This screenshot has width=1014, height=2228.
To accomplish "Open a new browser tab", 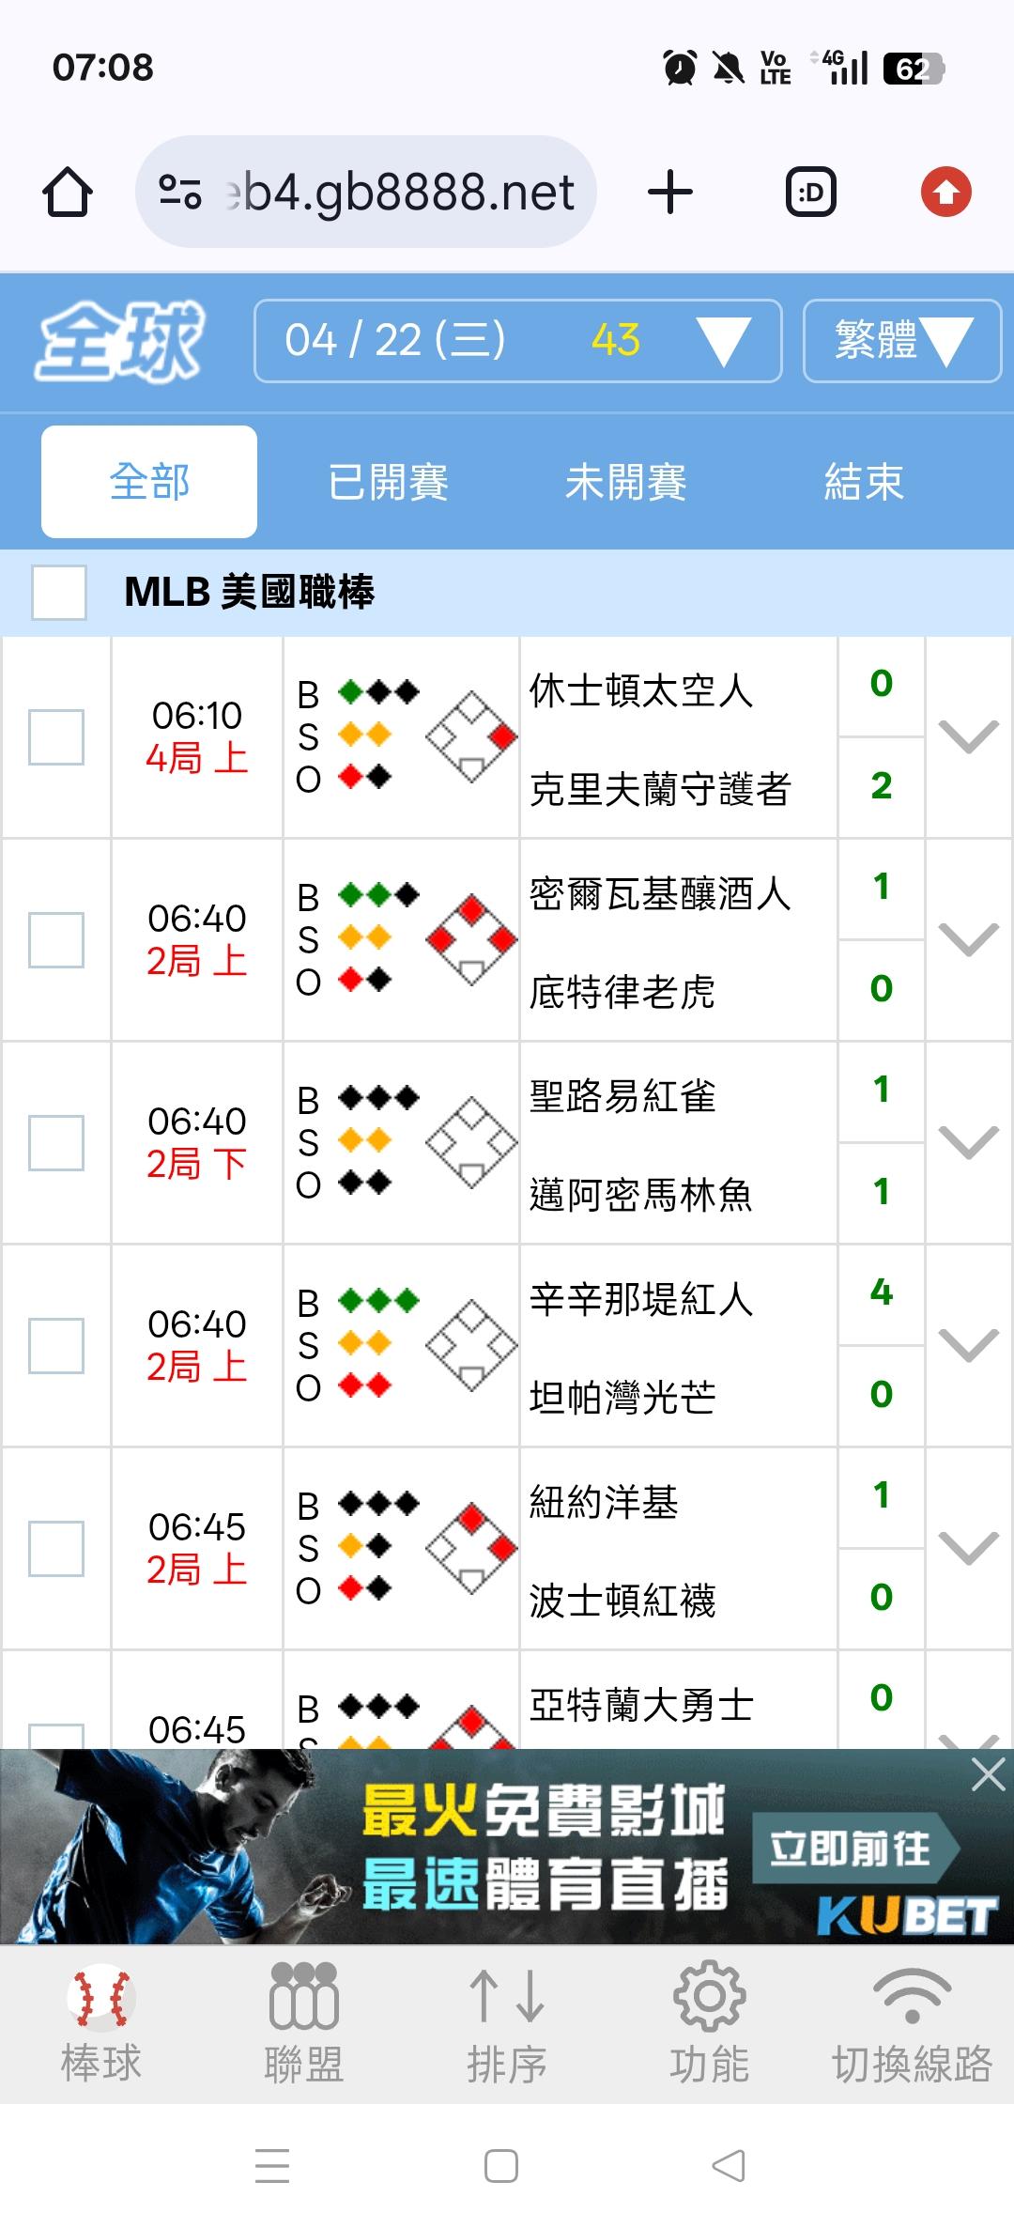I will pyautogui.click(x=670, y=193).
